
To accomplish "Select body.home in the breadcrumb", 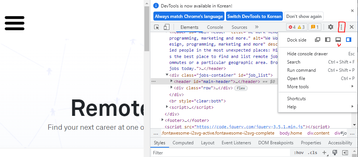I will point(291,133).
